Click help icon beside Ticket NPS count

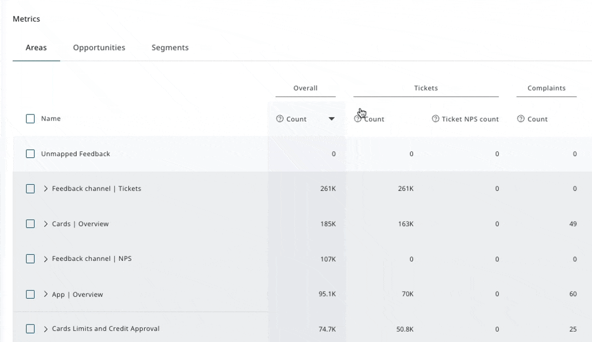point(435,119)
